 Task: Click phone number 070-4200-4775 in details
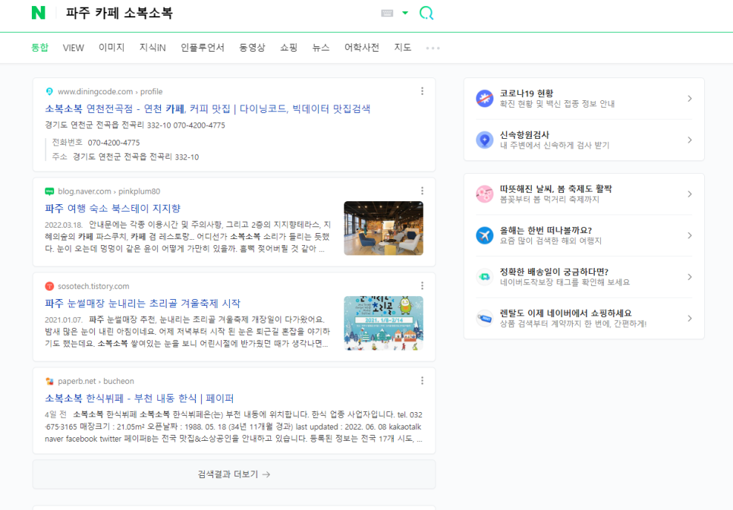click(x=114, y=143)
